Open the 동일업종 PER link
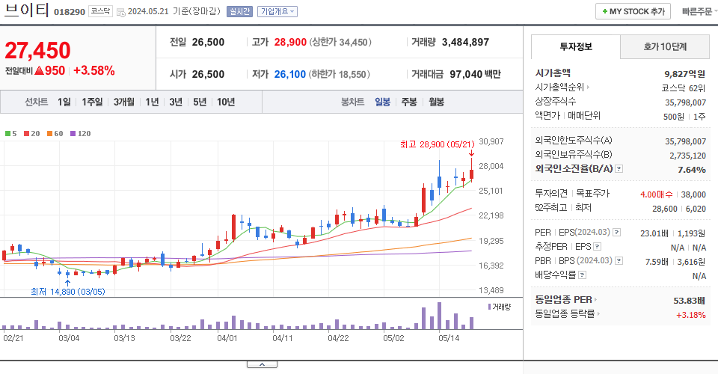 coord(563,300)
